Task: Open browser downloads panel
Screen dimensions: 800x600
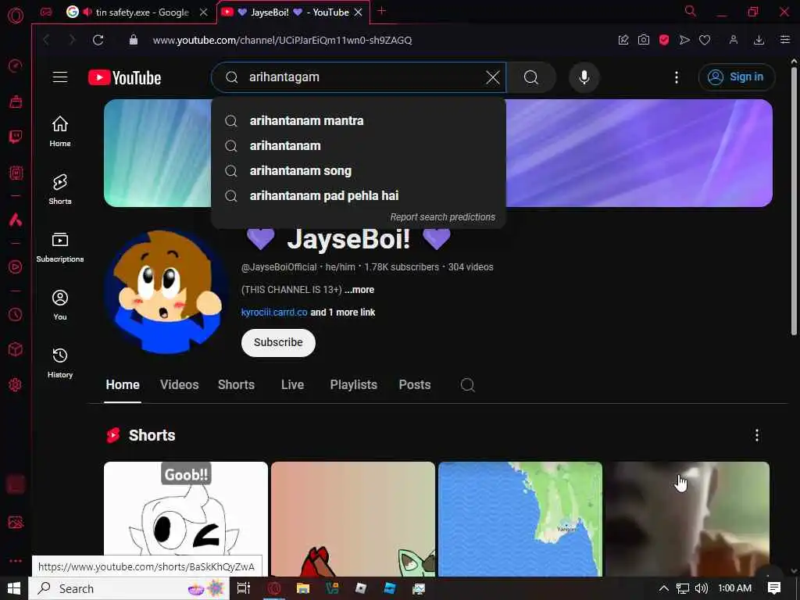Action: click(x=759, y=40)
